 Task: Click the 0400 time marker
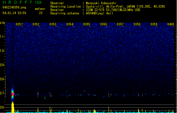pos(171,24)
